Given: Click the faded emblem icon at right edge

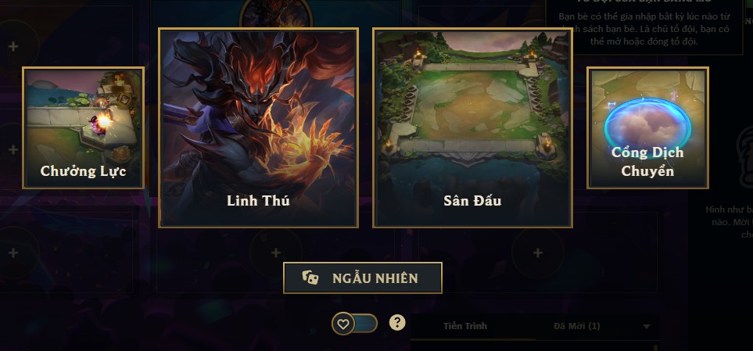Looking at the screenshot, I should [x=745, y=156].
